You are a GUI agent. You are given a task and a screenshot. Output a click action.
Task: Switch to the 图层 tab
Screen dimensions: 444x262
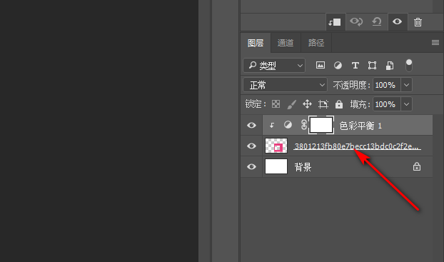256,43
